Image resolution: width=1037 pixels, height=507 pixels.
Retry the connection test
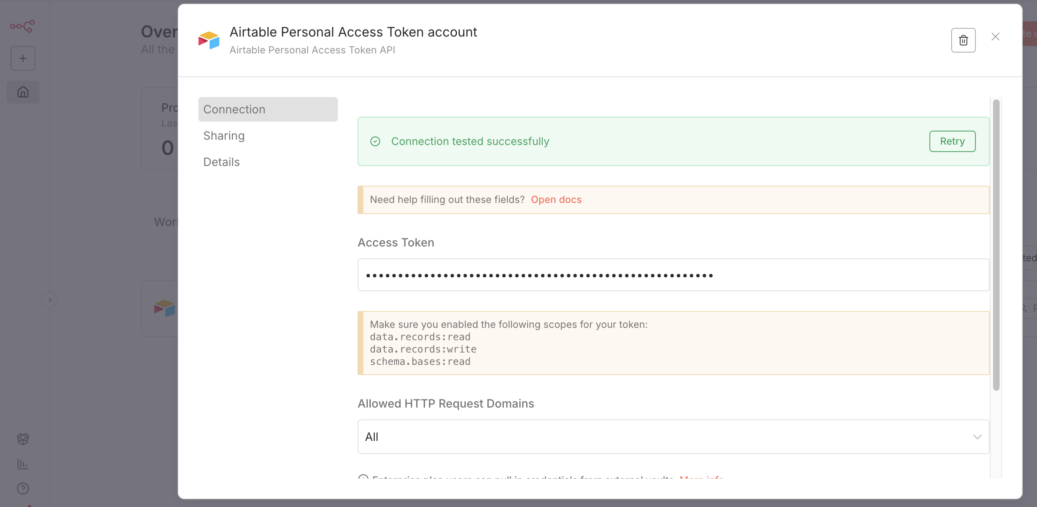click(952, 141)
